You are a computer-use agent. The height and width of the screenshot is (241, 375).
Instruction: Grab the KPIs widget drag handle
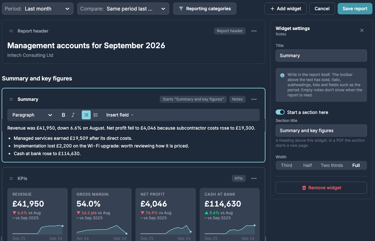[x=11, y=178]
